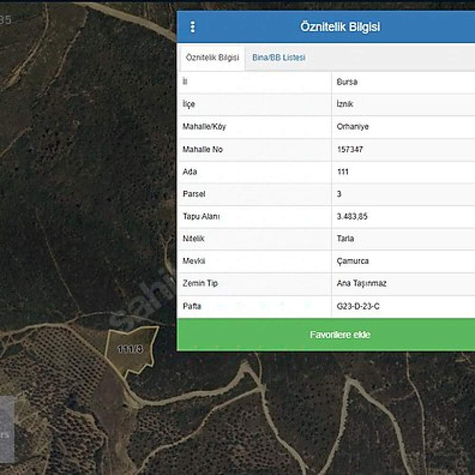
Task: Click the Zemin Tip label
Action: (x=200, y=284)
